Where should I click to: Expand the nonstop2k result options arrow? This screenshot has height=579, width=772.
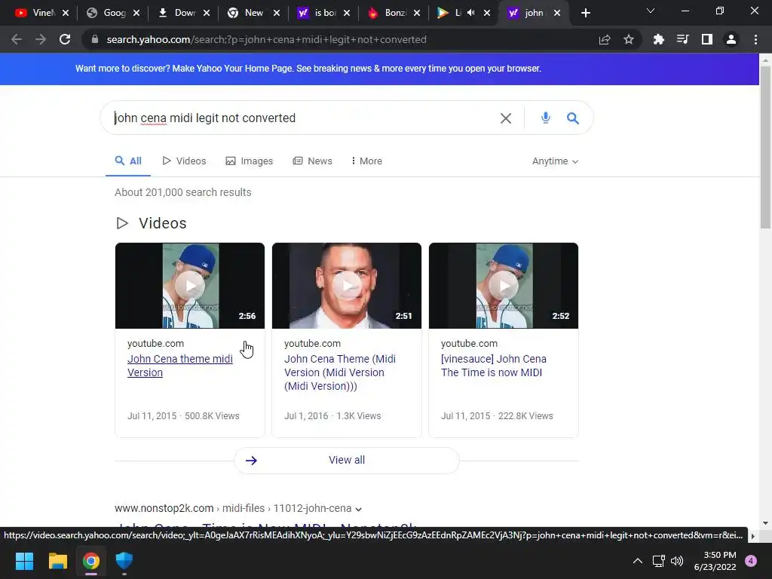pyautogui.click(x=358, y=509)
